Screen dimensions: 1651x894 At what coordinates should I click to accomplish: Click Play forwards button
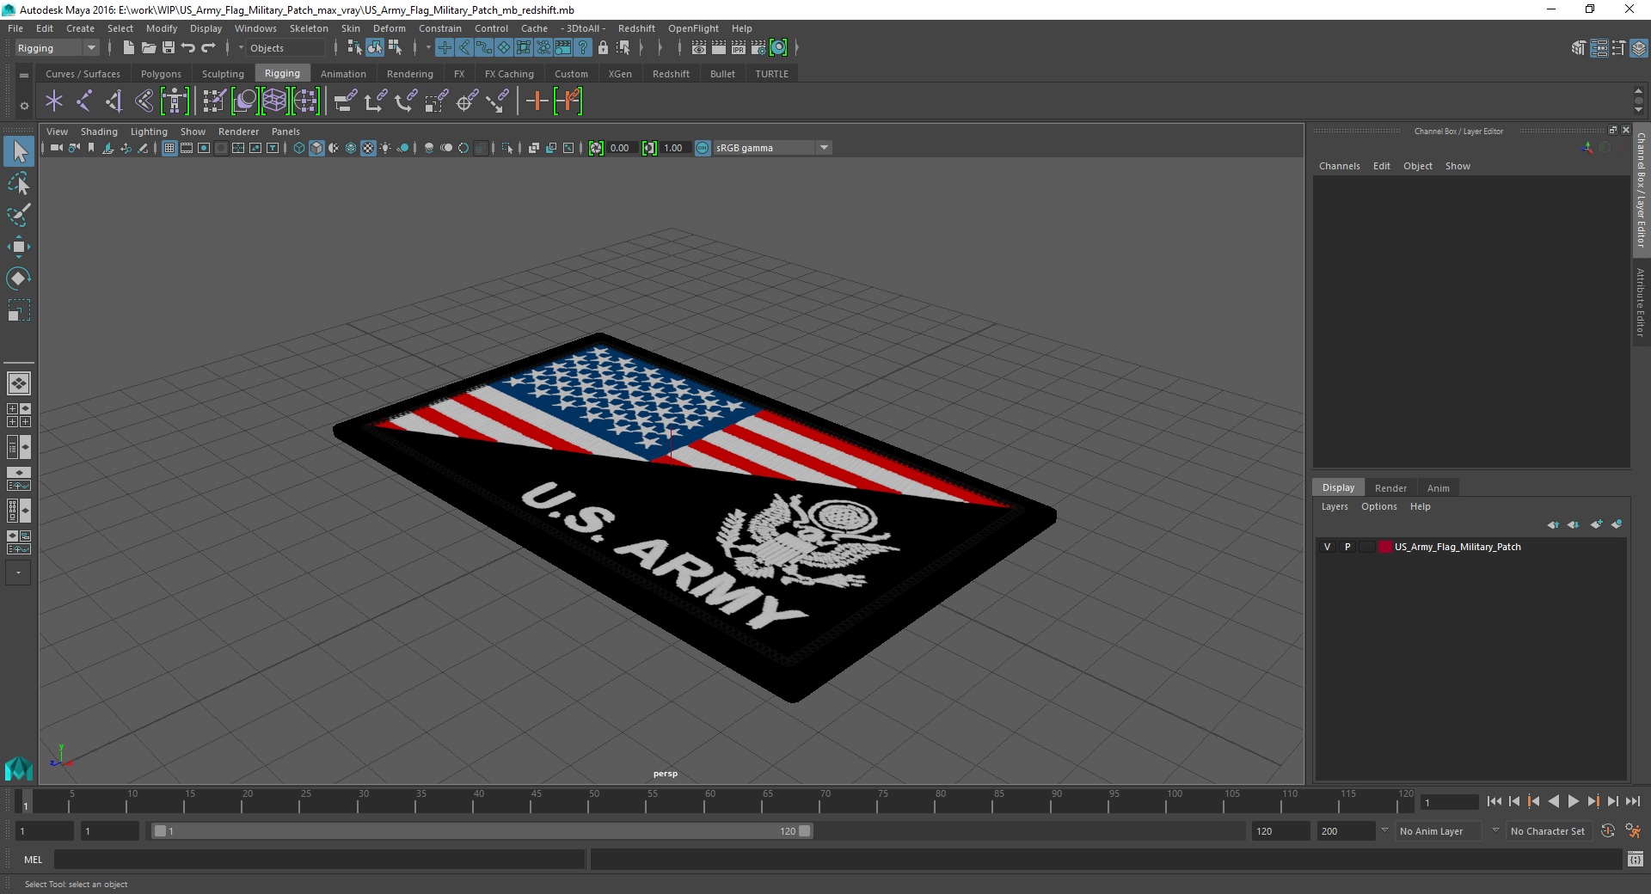(1573, 801)
